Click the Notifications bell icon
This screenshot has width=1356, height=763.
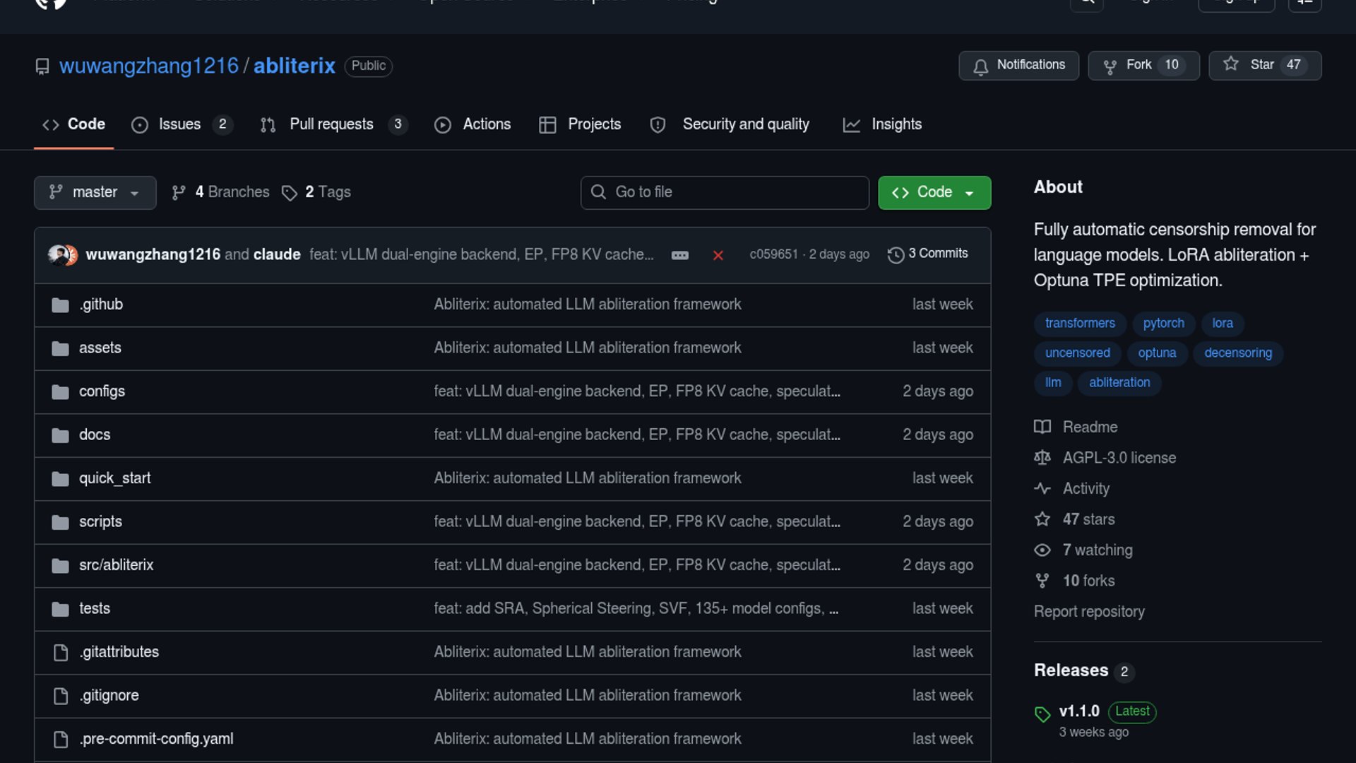(980, 66)
